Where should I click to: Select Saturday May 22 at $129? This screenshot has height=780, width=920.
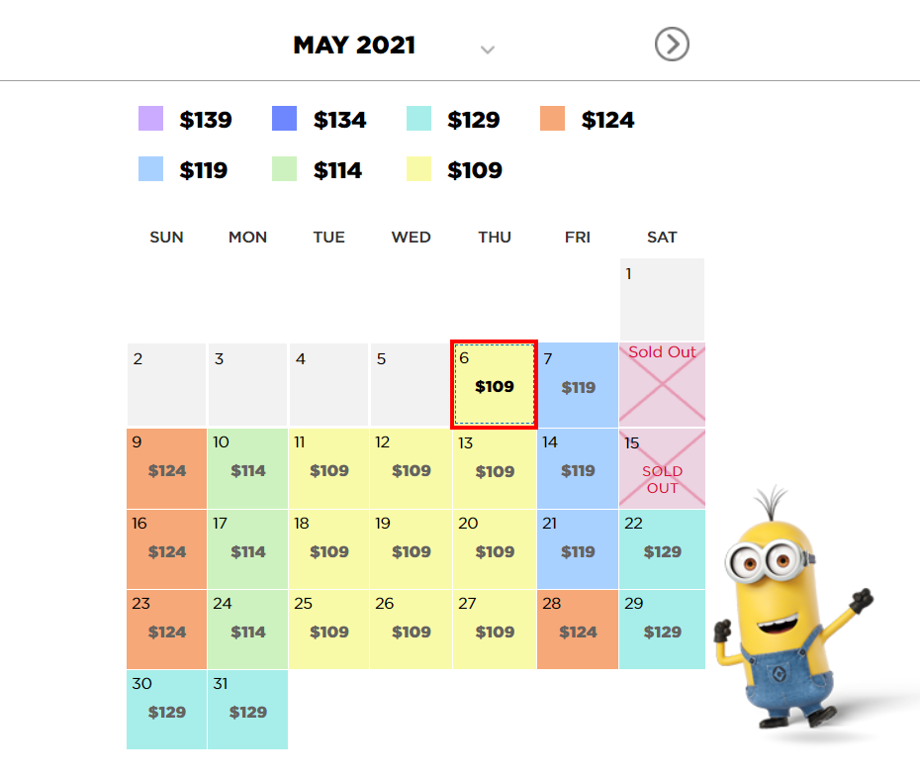tap(662, 549)
